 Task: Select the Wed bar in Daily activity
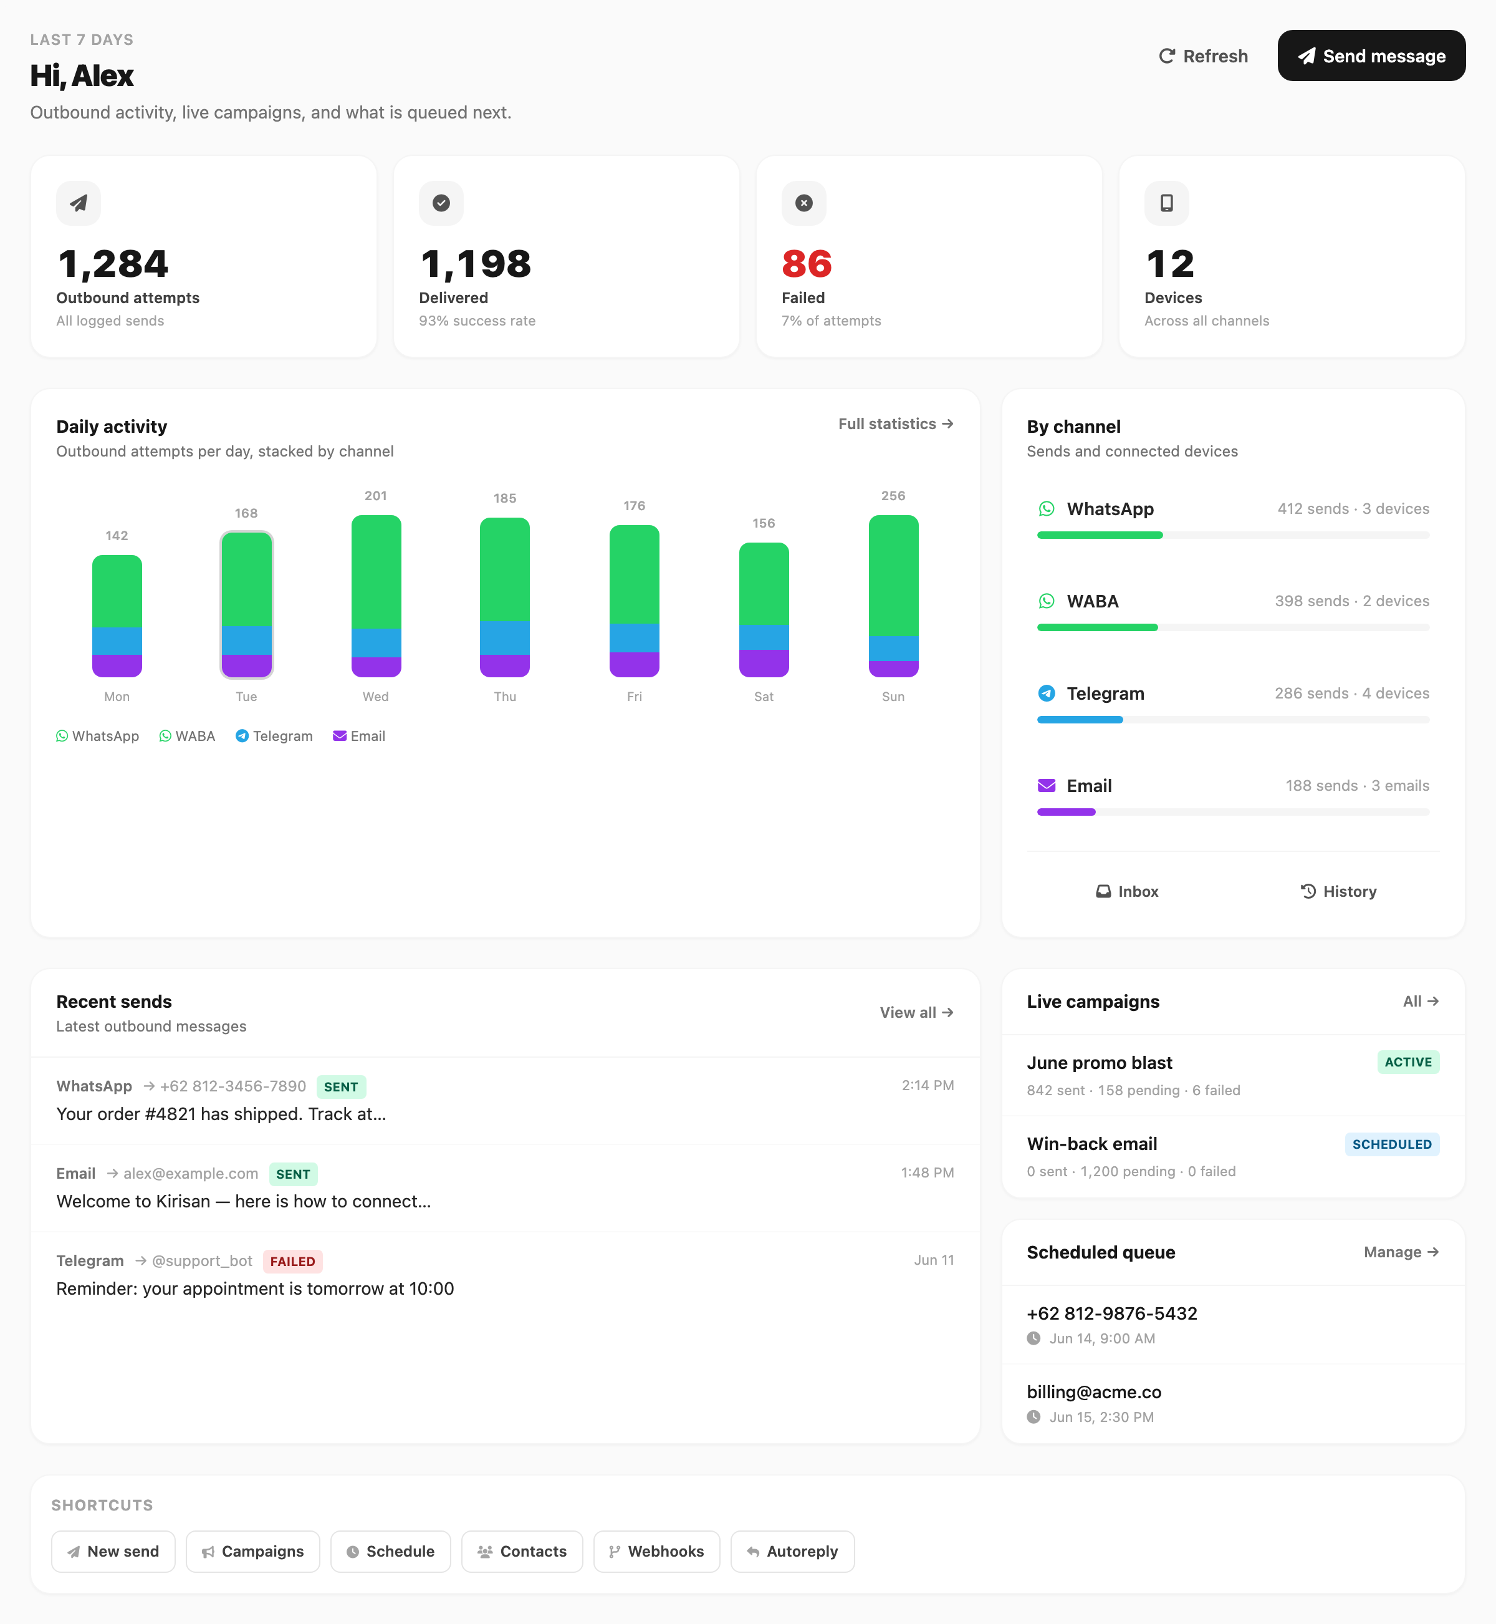[x=376, y=596]
